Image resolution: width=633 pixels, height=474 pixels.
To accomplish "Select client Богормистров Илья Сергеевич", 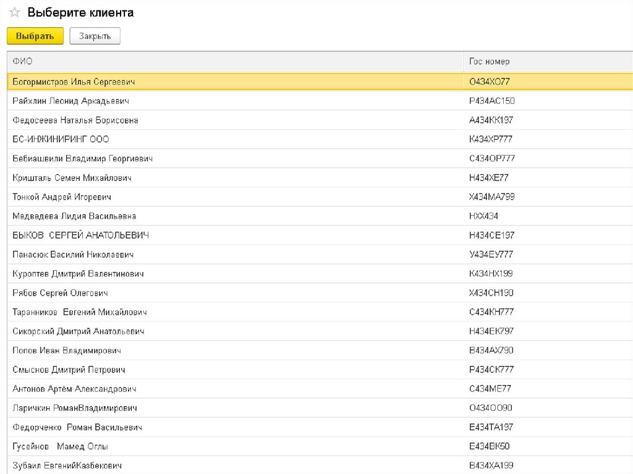I will click(x=74, y=82).
